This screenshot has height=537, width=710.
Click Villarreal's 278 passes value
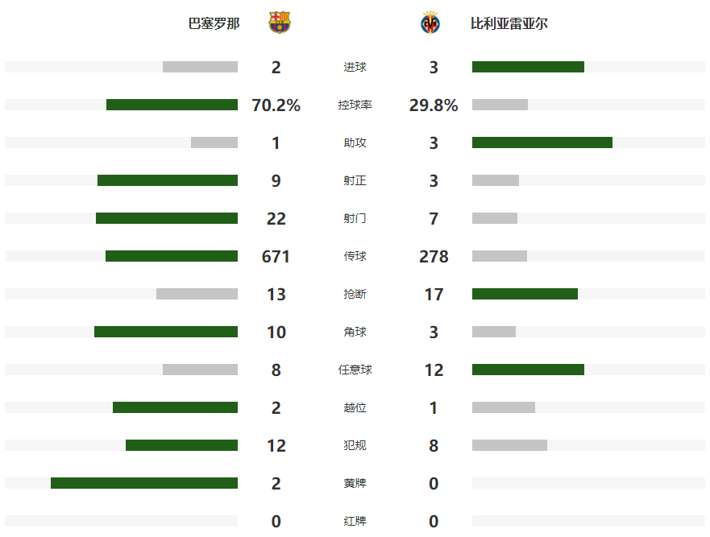click(434, 257)
